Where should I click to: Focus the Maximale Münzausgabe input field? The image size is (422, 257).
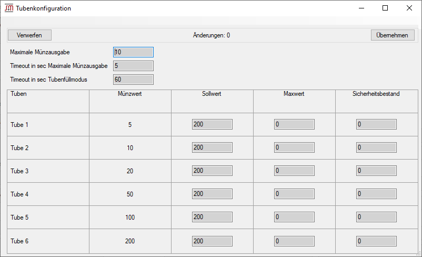(133, 52)
